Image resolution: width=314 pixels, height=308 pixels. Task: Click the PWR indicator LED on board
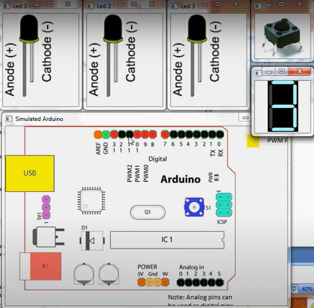point(216,178)
